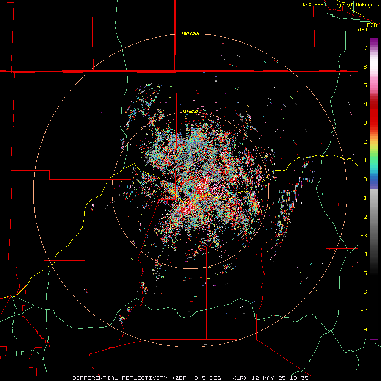Click the TH threshold label on scale

tap(364, 330)
